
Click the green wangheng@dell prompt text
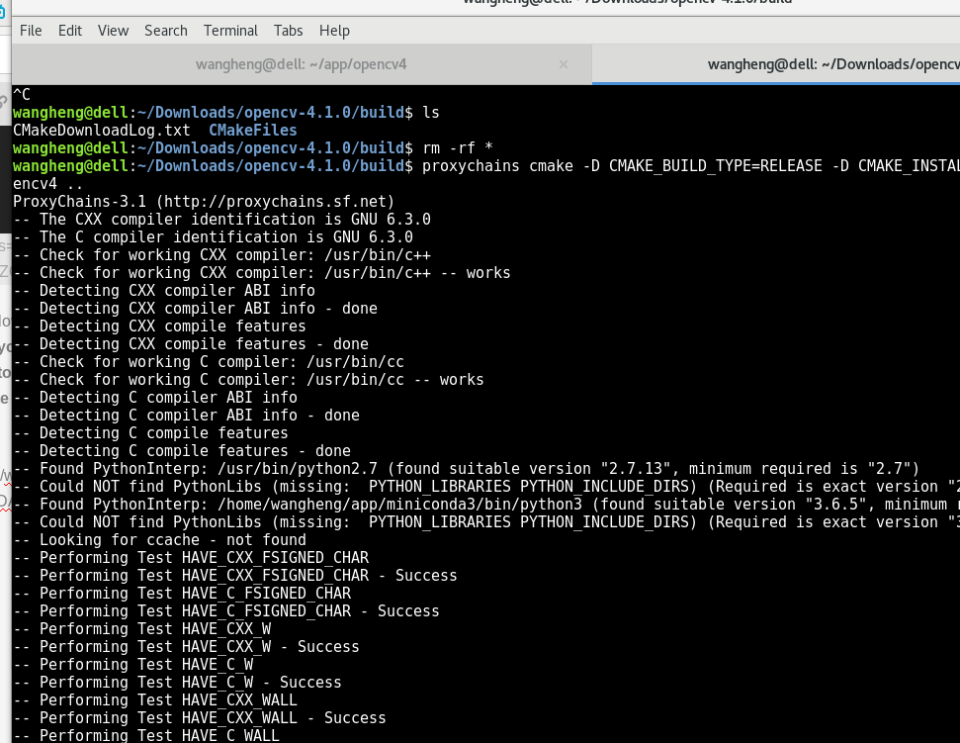coord(69,112)
